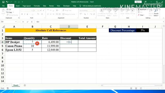Add a new sheet with plus icon
Image resolution: width=165 pixels, height=93 pixels.
[25, 85]
